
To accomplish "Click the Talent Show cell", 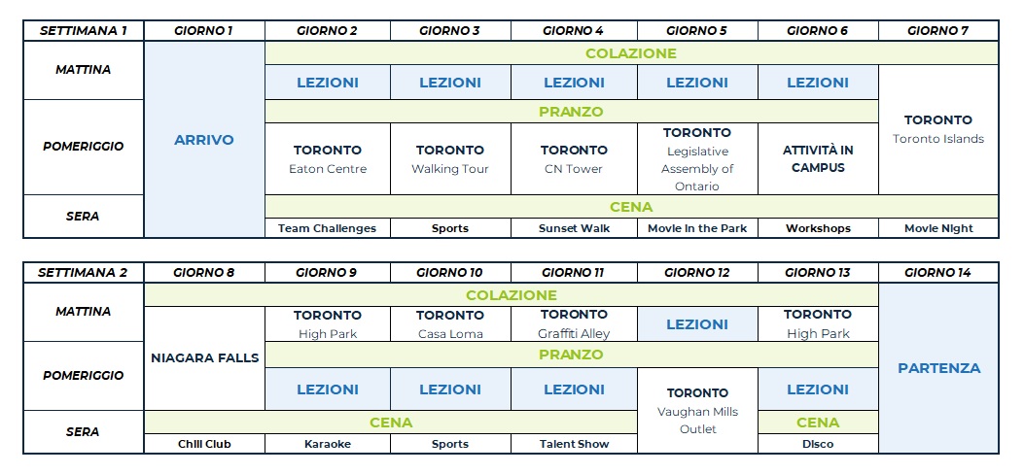I will coord(574,444).
